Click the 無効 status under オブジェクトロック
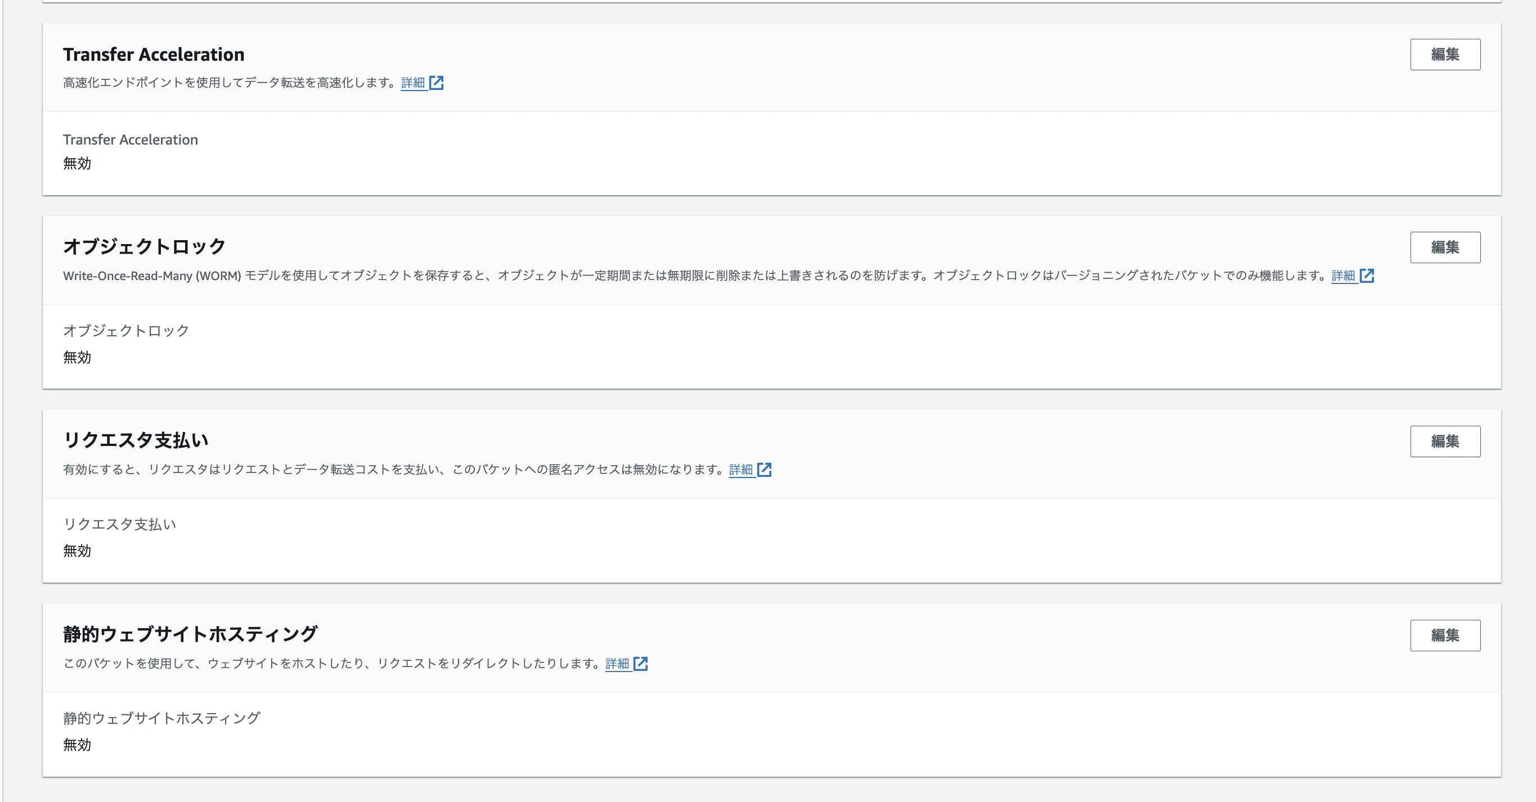The width and height of the screenshot is (1536, 802). coord(77,358)
